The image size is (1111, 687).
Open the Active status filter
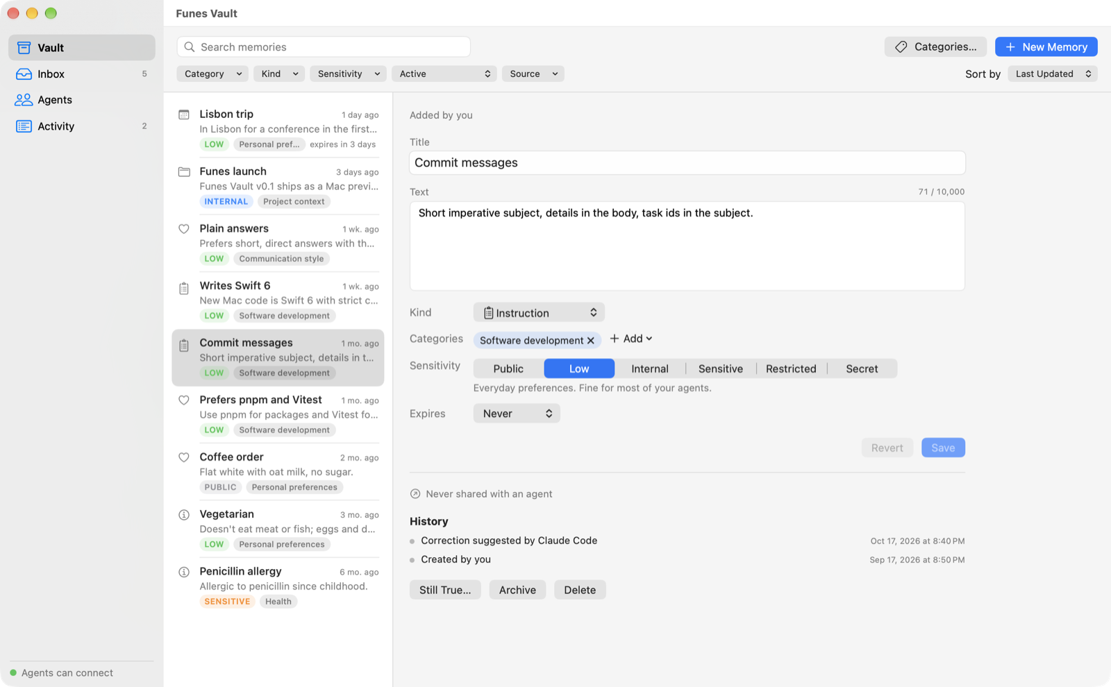[x=444, y=74]
